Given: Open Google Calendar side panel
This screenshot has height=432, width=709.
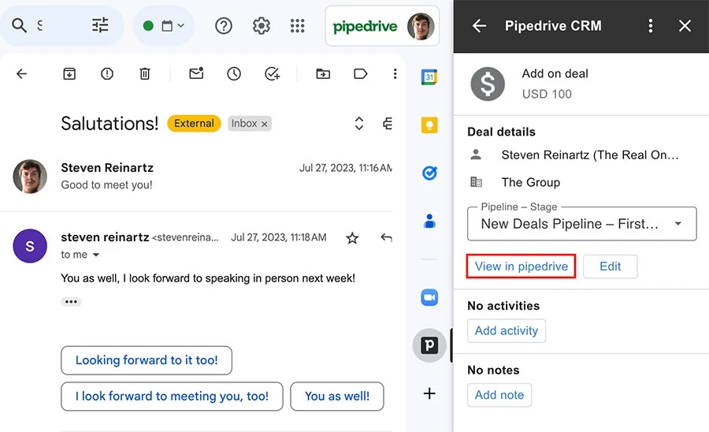Looking at the screenshot, I should pyautogui.click(x=429, y=77).
